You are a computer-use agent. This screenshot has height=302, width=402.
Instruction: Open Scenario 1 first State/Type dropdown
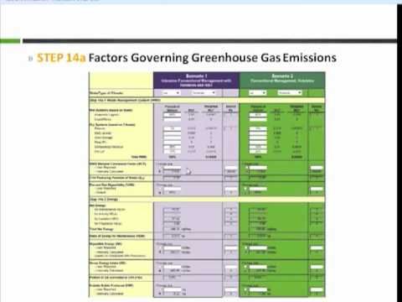[171, 92]
